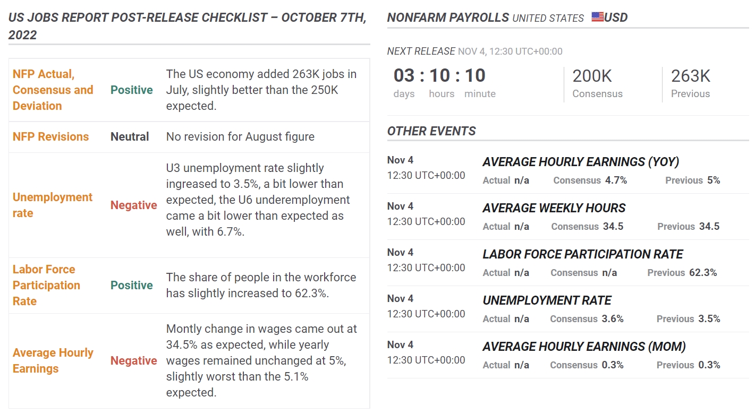
Task: Open the Average Weekly Hours event
Action: [x=554, y=208]
